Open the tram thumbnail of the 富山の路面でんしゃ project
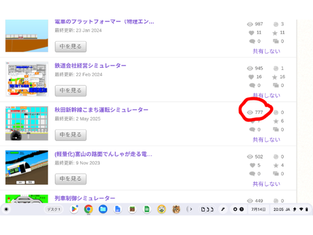313x235 pixels. tap(27, 168)
